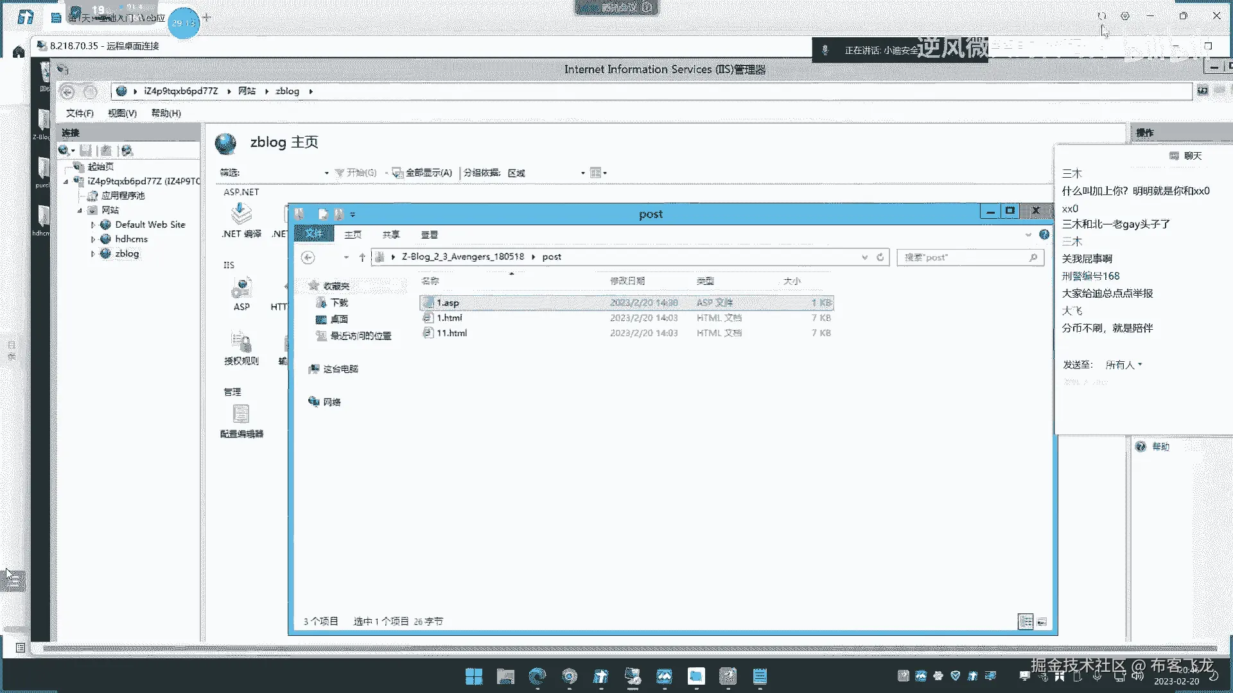Click Windows Start button on taskbar
1233x693 pixels.
point(474,676)
